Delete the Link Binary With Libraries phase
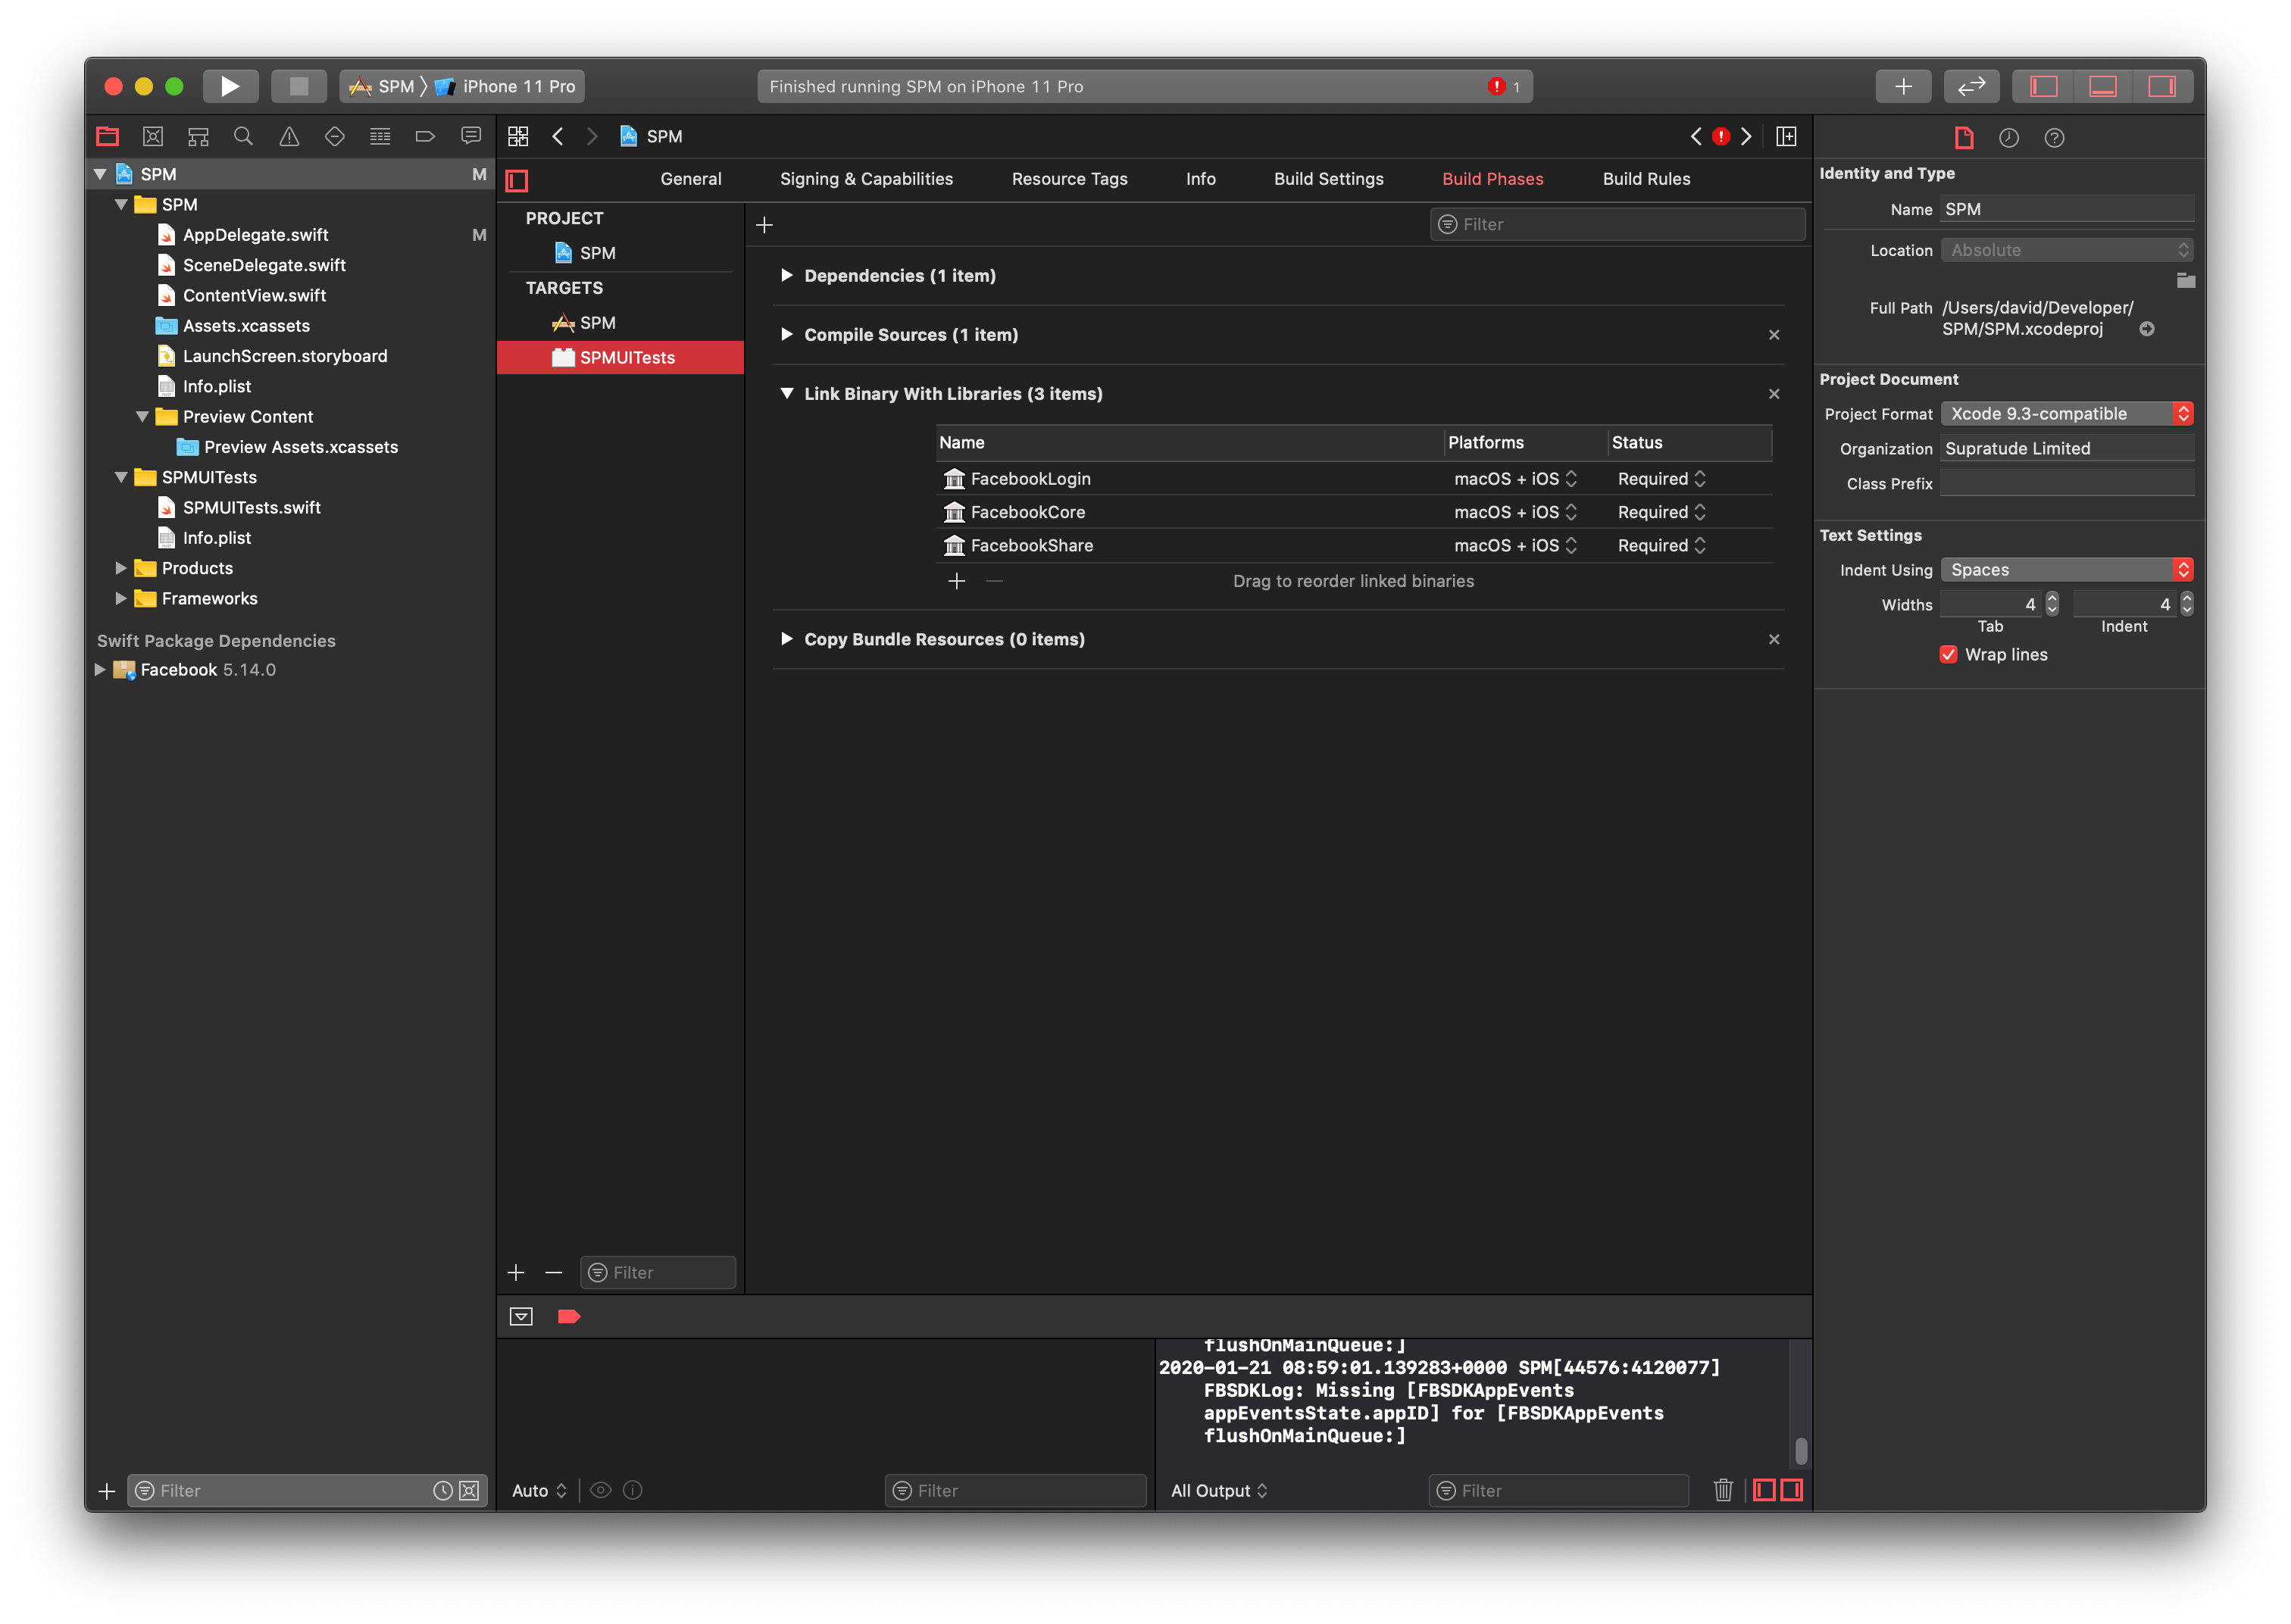The image size is (2291, 1624). click(x=1774, y=394)
